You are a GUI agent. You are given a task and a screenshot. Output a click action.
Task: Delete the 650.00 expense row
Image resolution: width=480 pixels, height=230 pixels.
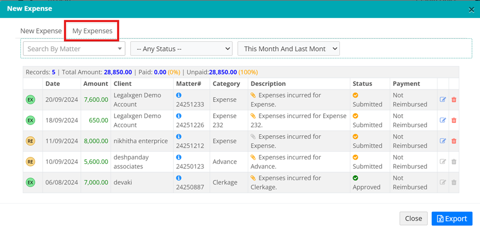click(453, 120)
